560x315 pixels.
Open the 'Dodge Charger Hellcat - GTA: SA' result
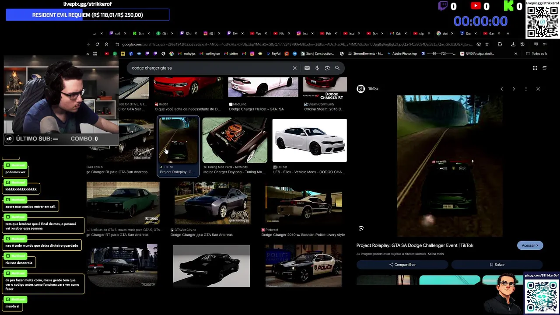tap(256, 109)
